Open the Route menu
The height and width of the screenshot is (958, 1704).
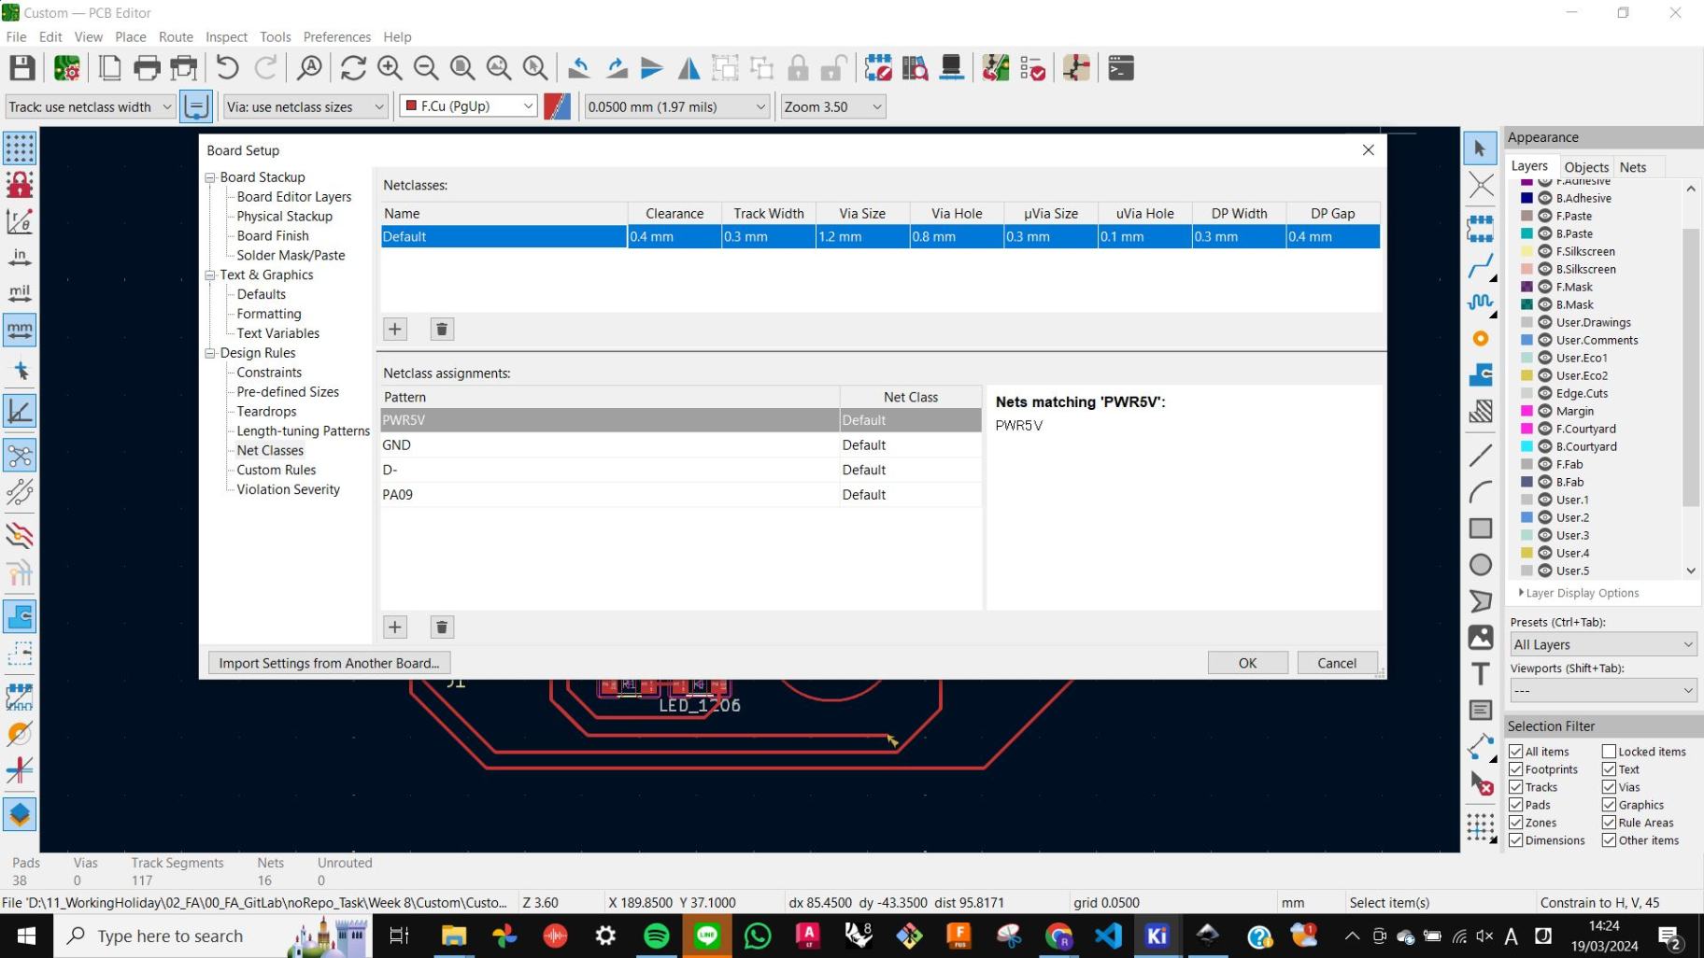[176, 36]
